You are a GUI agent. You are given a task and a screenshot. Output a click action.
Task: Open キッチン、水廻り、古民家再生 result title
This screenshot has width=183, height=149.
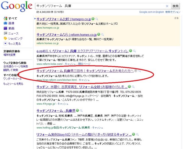pos(82,87)
